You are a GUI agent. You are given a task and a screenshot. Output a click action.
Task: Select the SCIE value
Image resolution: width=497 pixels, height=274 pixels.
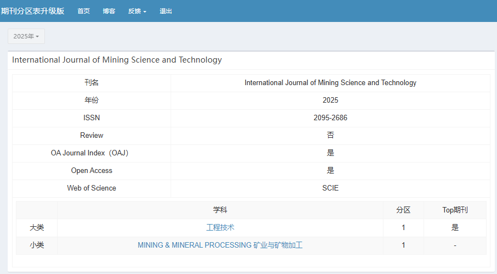coord(330,188)
